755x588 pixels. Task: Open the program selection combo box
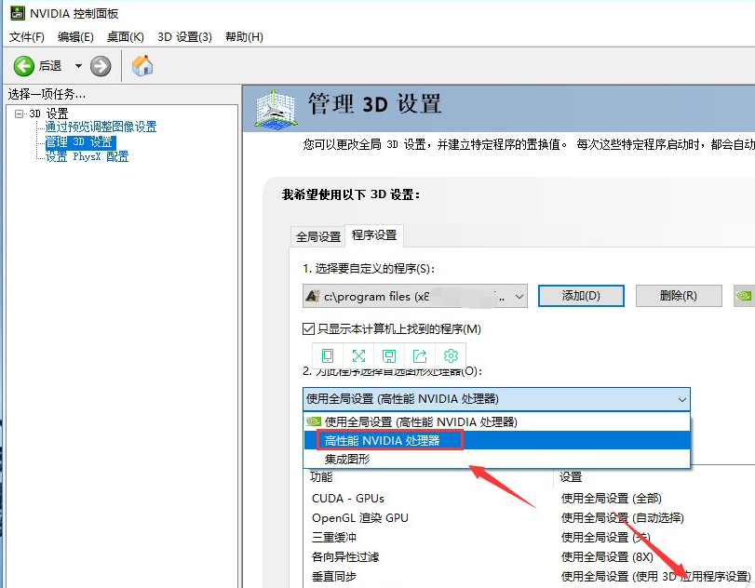click(415, 296)
